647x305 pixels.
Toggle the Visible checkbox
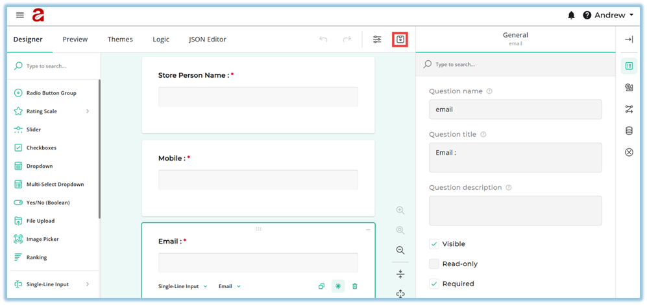pos(434,244)
